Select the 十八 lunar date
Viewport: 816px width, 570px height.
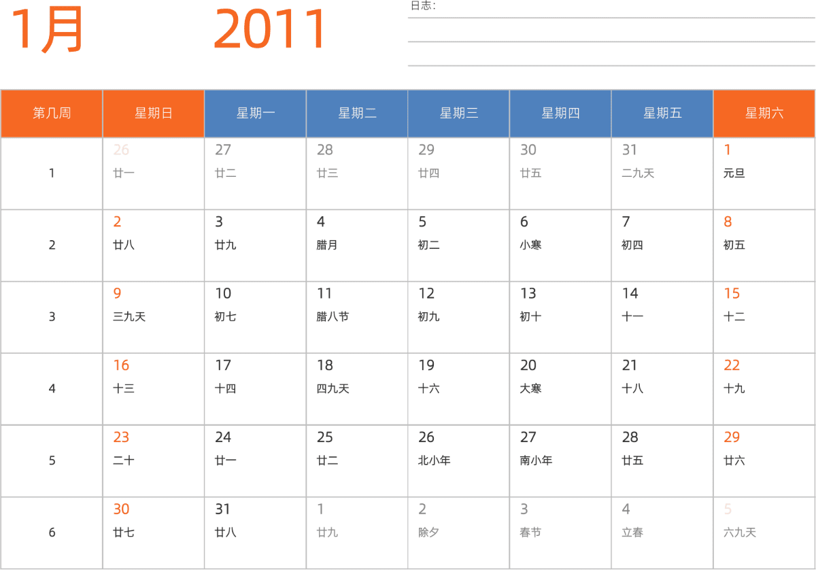point(632,389)
